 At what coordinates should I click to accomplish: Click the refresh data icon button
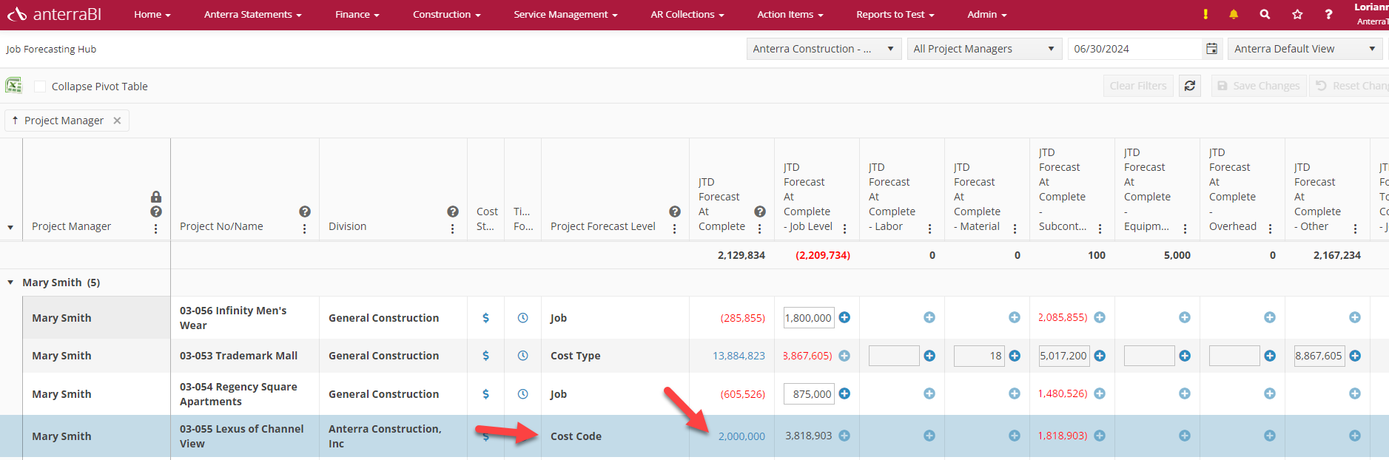[1190, 86]
